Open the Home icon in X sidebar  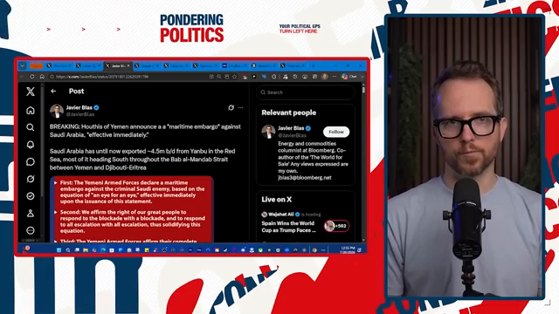(x=31, y=111)
